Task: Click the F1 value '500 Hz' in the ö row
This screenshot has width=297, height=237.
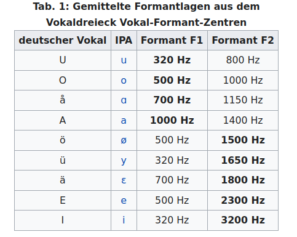Action: [172, 140]
